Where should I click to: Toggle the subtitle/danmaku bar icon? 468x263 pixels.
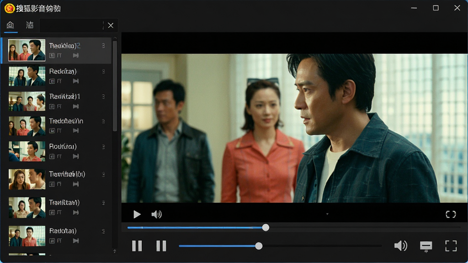(426, 246)
